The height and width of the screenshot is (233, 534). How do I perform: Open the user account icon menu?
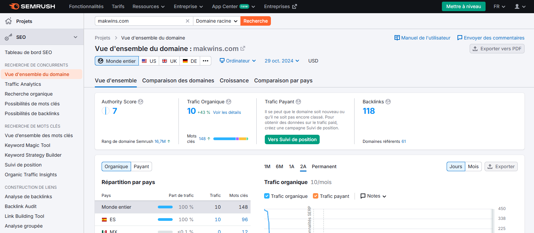(x=520, y=6)
